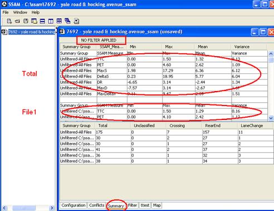Click the LaneChange column header
This screenshot has height=211, width=274.
(x=256, y=125)
